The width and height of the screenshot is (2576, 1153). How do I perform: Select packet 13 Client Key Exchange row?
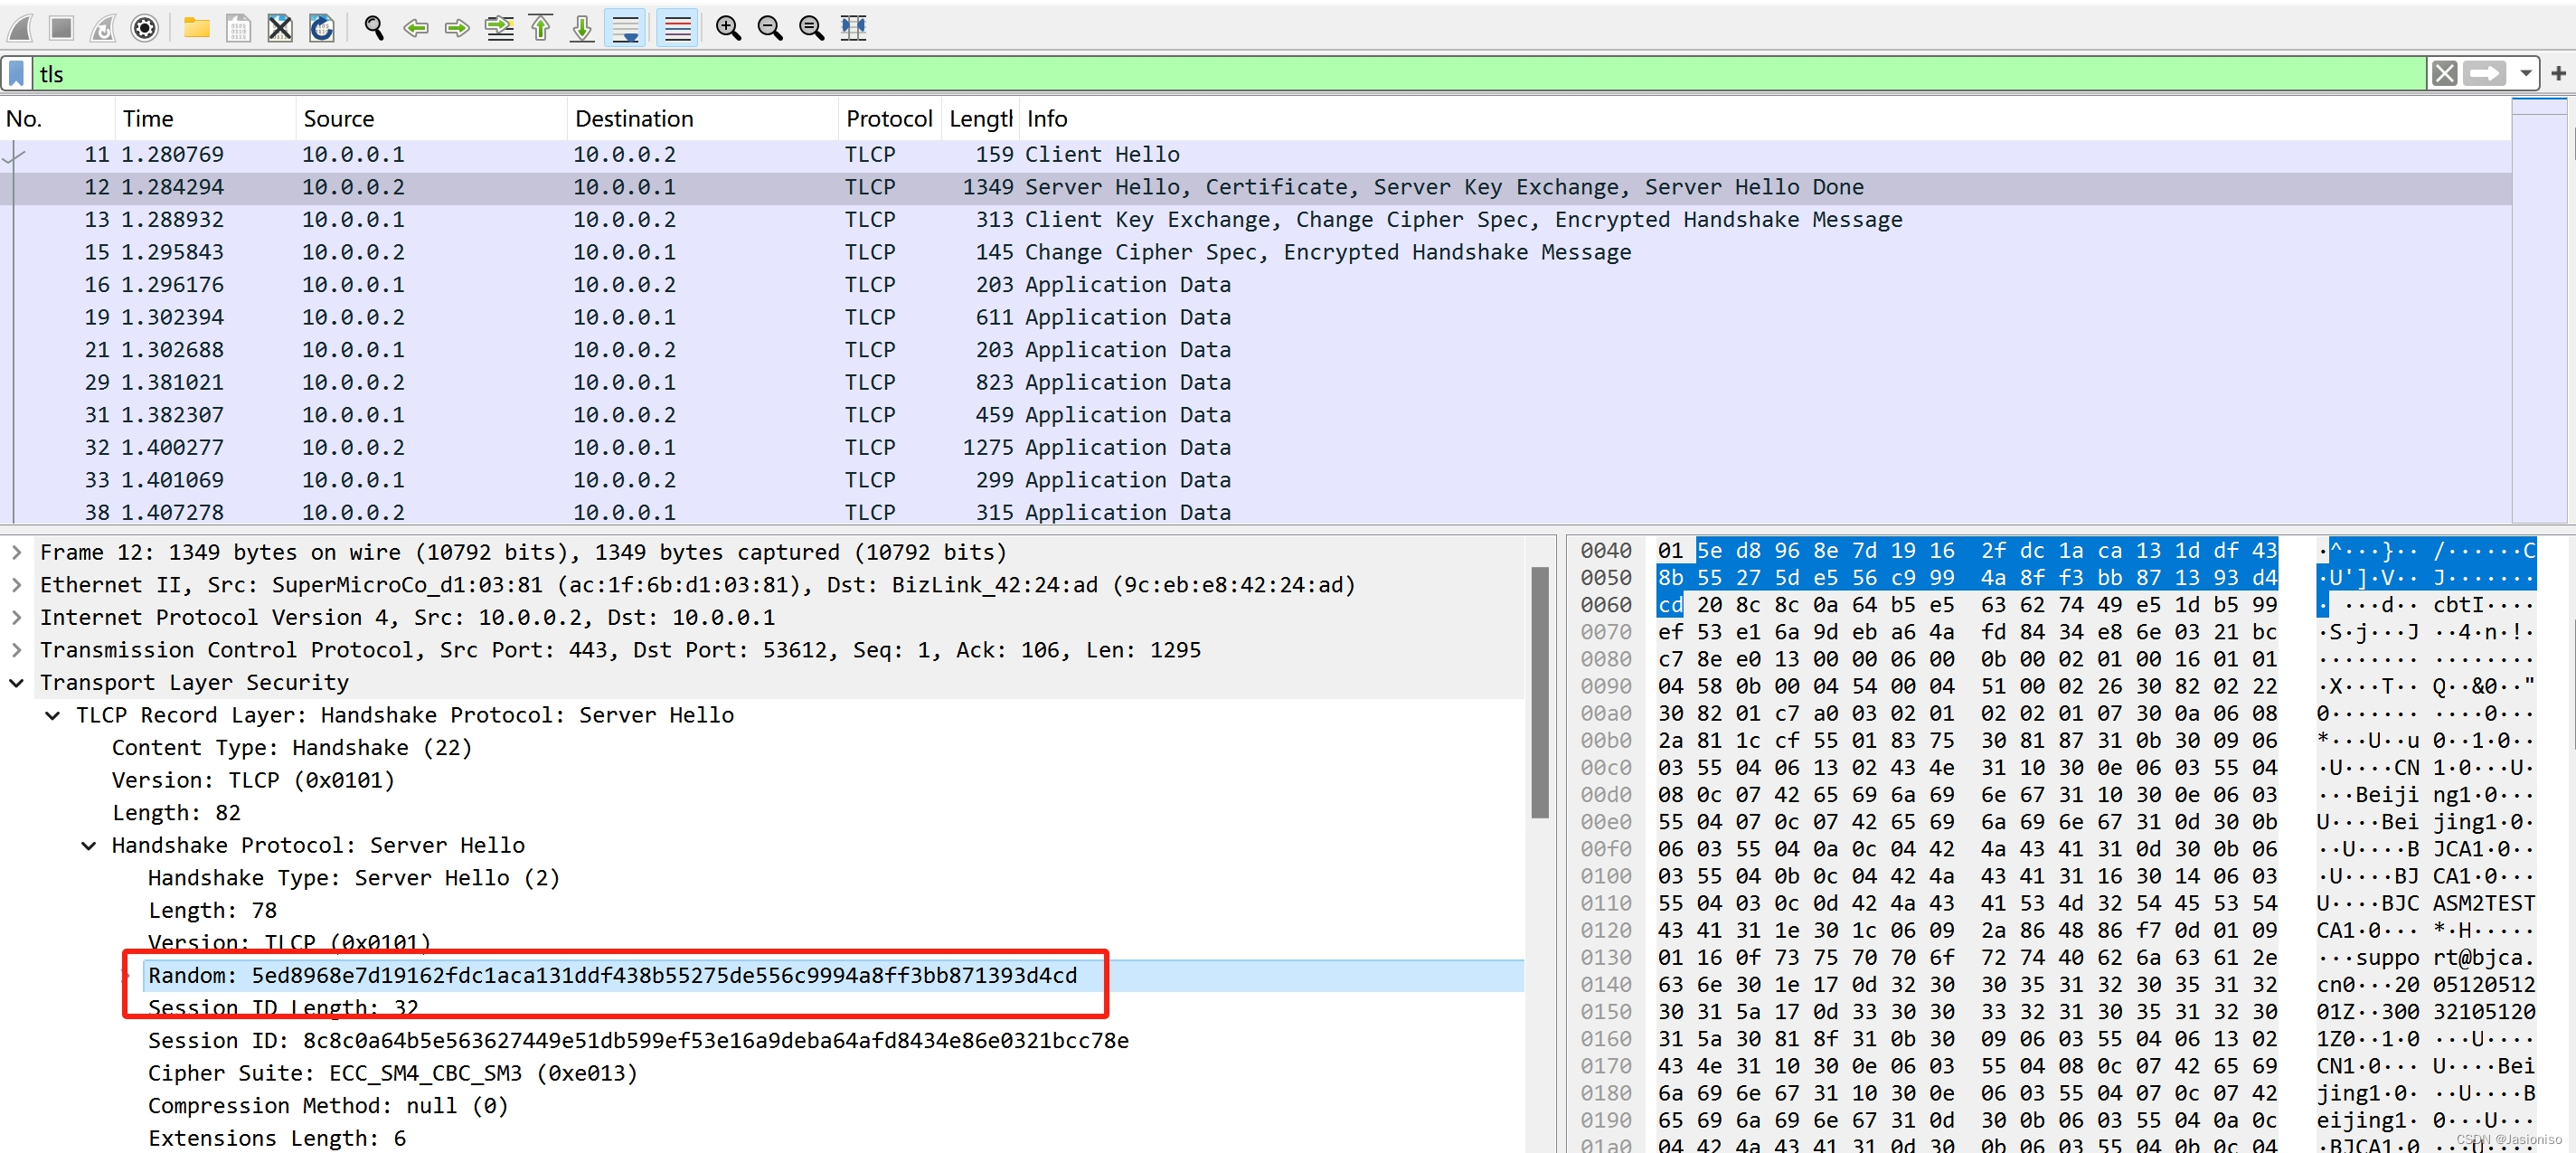click(1000, 219)
